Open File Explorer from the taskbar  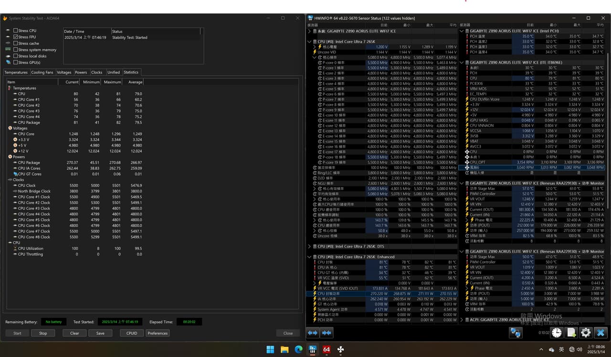pos(284,349)
